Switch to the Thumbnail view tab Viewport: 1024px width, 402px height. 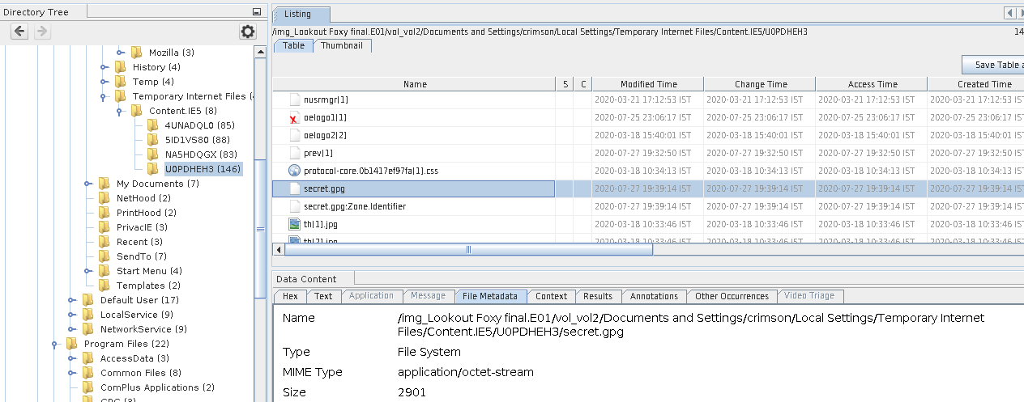pos(342,46)
